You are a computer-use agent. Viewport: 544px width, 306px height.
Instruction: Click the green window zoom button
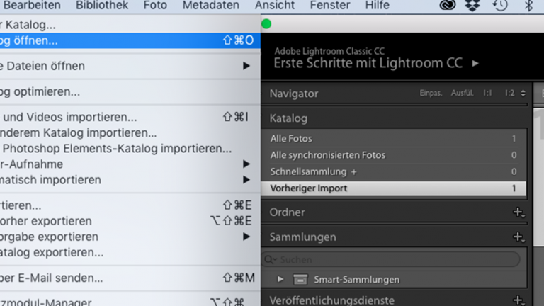click(266, 24)
